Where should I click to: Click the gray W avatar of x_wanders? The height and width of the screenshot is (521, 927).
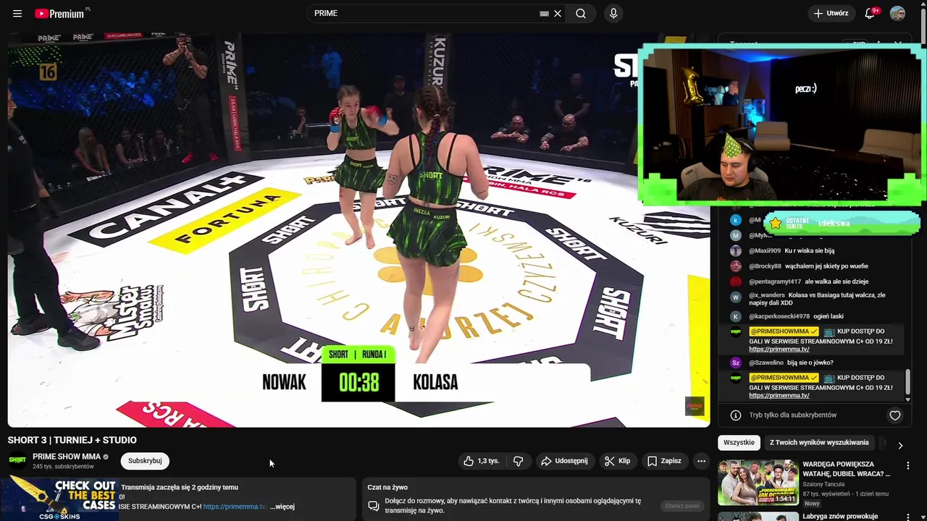click(x=736, y=297)
